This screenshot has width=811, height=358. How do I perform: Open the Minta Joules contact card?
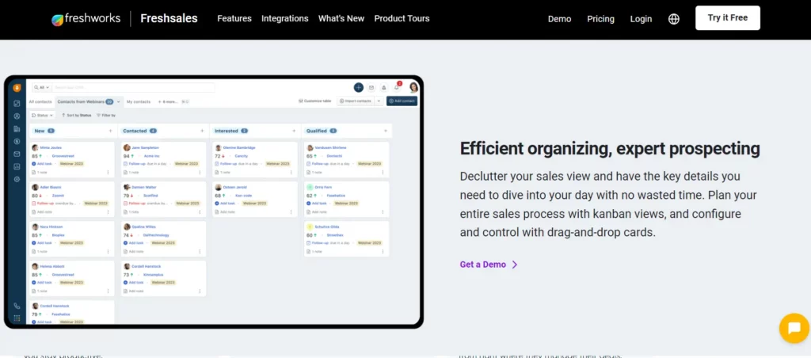click(x=72, y=160)
